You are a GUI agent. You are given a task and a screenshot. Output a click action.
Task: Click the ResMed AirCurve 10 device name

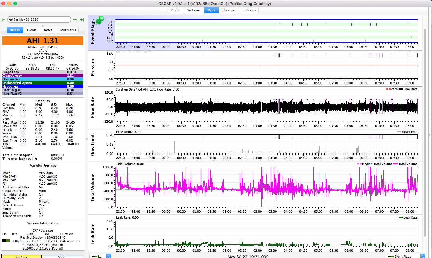click(x=43, y=47)
